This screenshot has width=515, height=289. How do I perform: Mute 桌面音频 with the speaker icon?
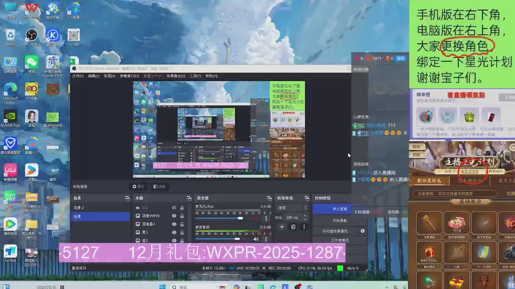[256, 239]
